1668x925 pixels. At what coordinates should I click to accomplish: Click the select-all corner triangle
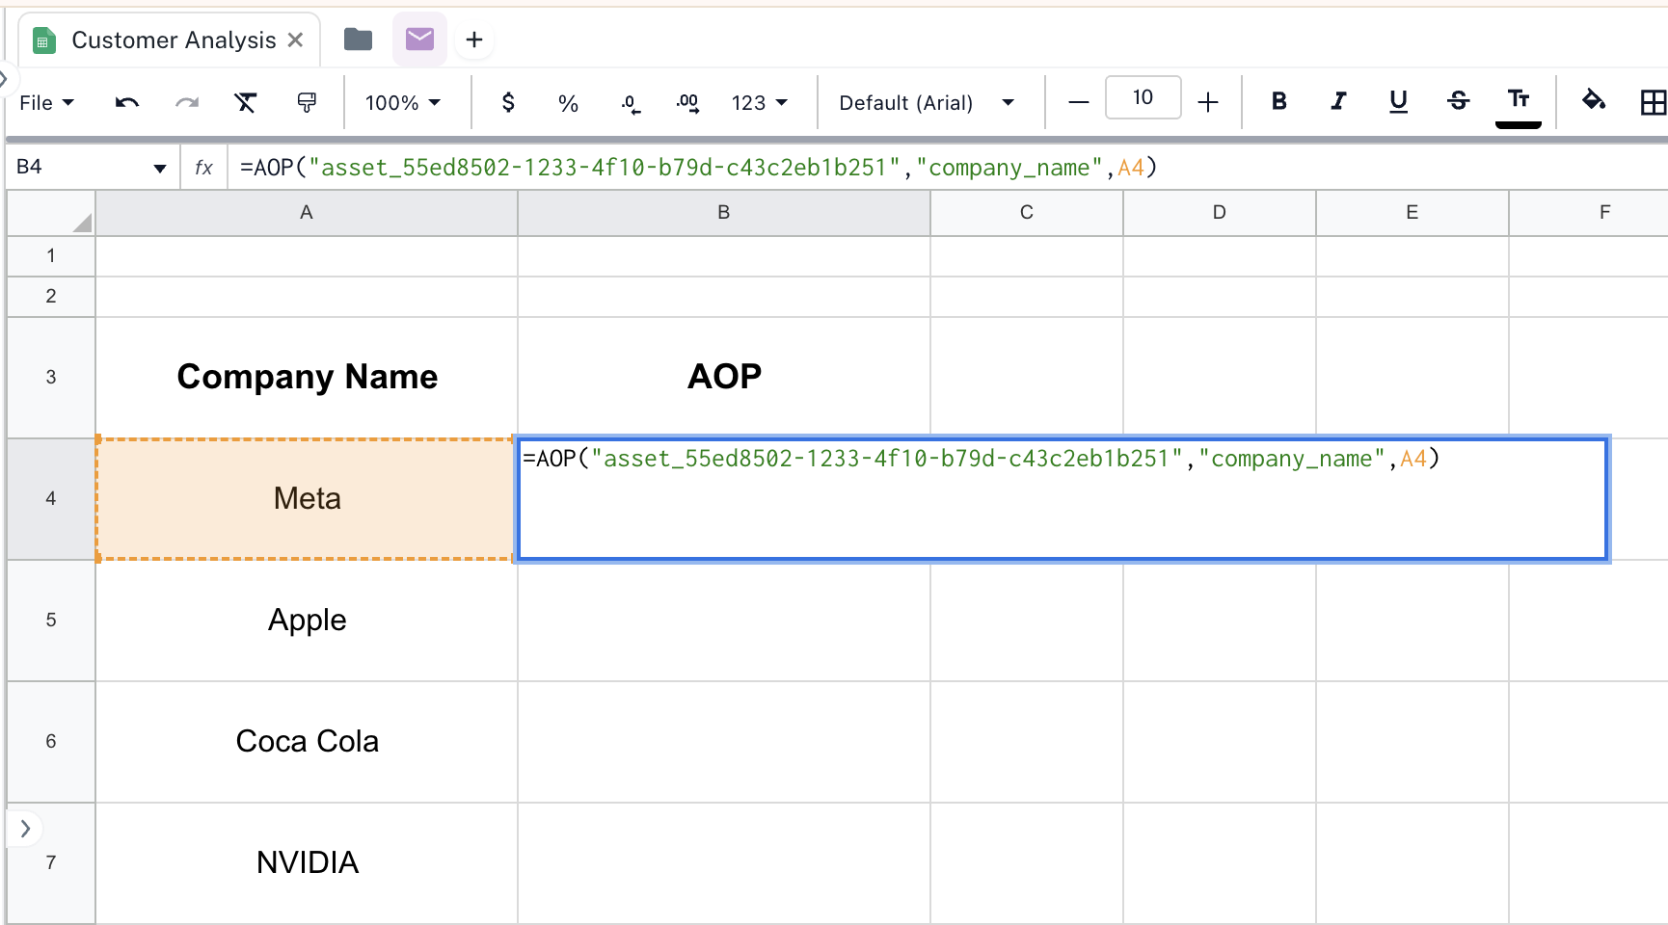83,224
